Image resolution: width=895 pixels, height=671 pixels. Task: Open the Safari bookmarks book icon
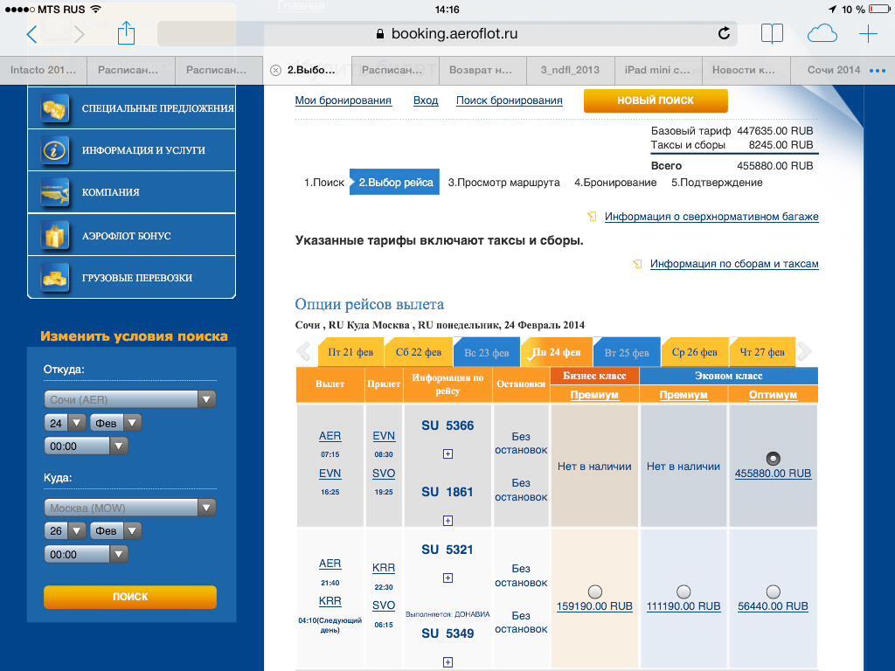[772, 34]
